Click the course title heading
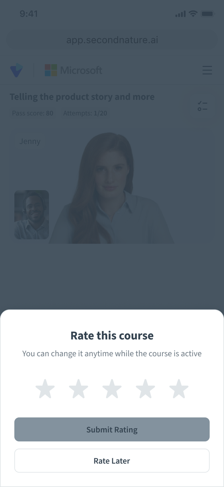Image resolution: width=224 pixels, height=487 pixels. pyautogui.click(x=82, y=97)
